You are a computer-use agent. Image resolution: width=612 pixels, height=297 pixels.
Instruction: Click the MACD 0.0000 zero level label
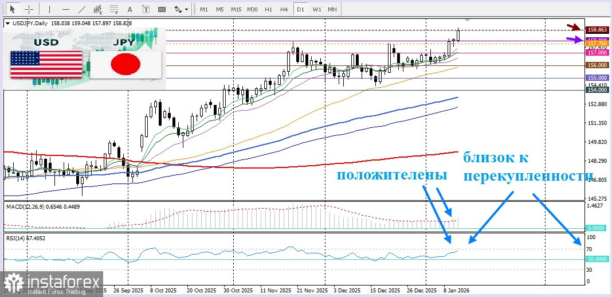coord(597,228)
